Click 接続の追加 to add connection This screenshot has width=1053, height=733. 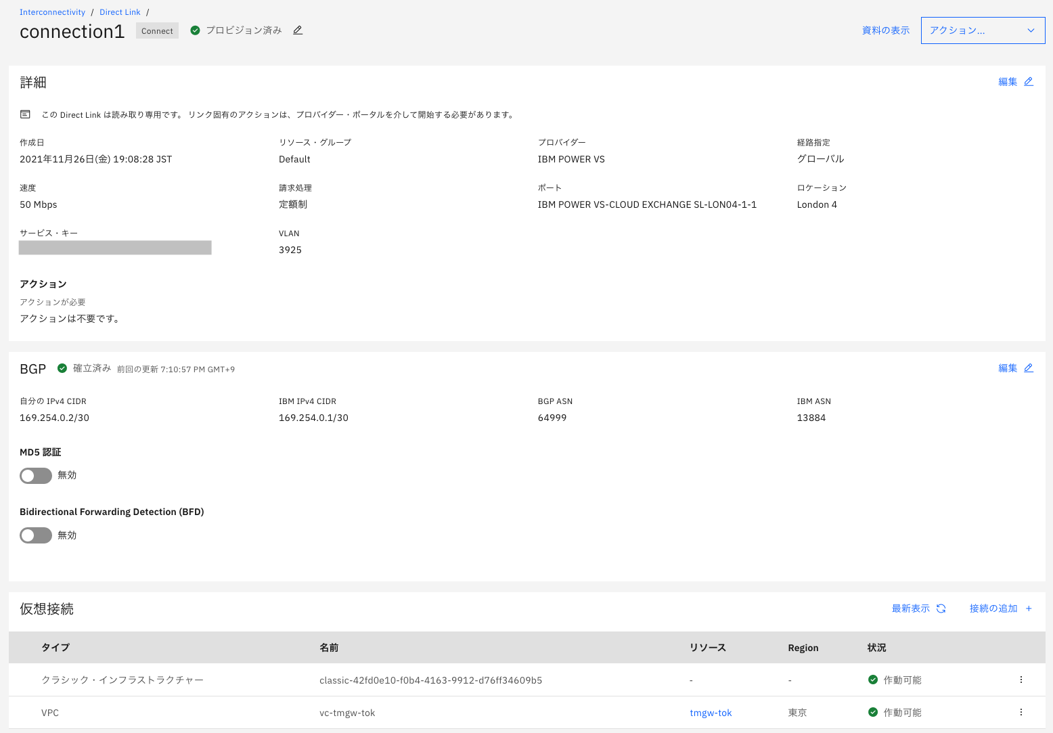click(993, 608)
